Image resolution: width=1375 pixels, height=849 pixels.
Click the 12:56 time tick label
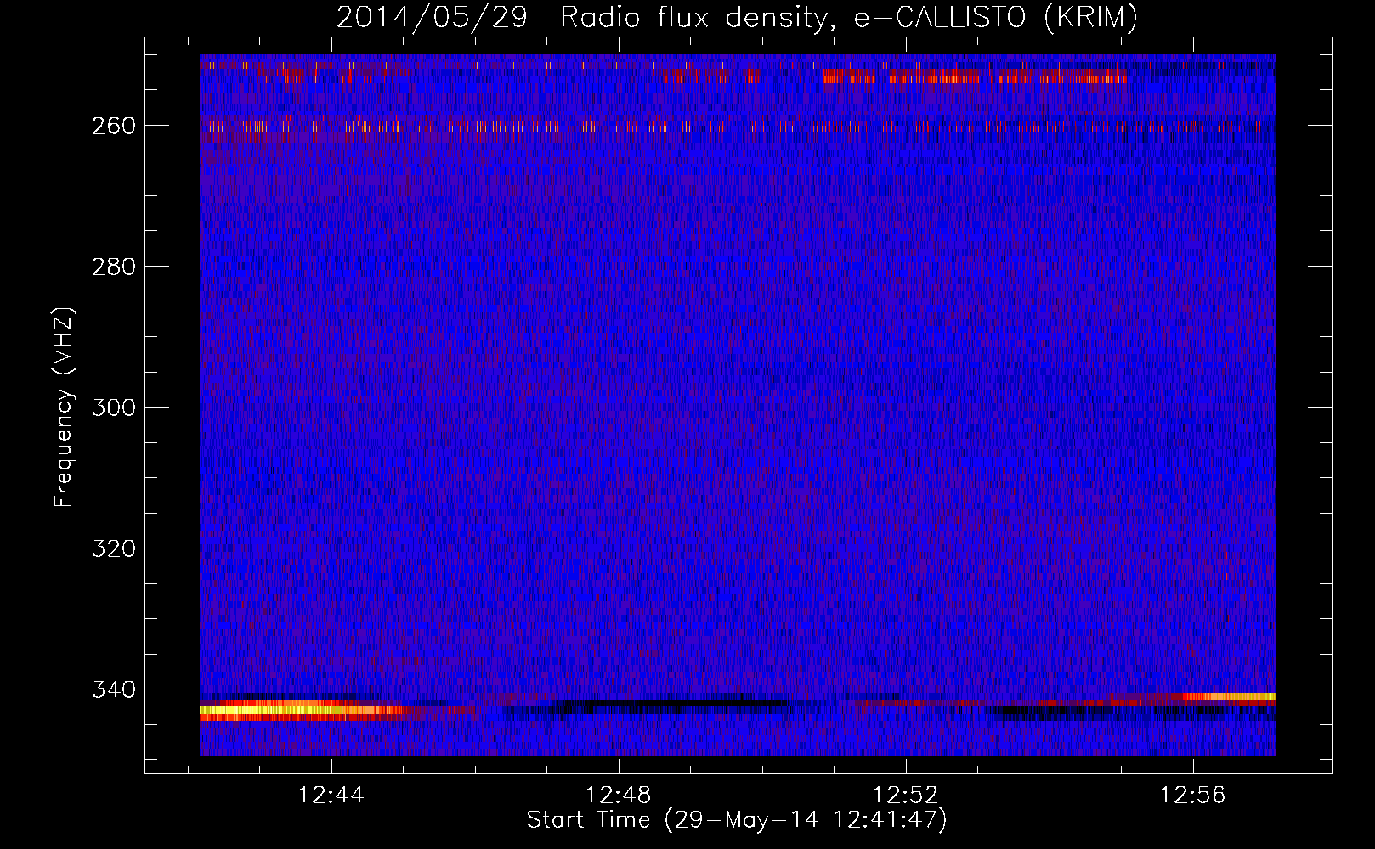click(x=1193, y=796)
